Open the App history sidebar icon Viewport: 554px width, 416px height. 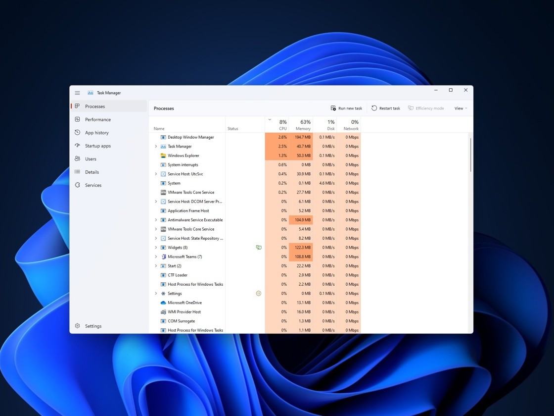pyautogui.click(x=77, y=133)
